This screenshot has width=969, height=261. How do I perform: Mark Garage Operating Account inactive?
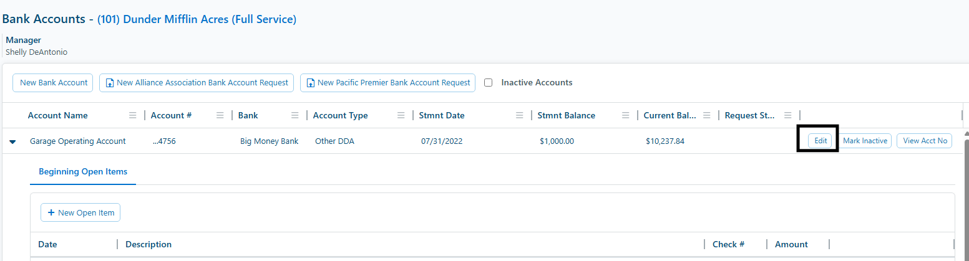tap(865, 141)
